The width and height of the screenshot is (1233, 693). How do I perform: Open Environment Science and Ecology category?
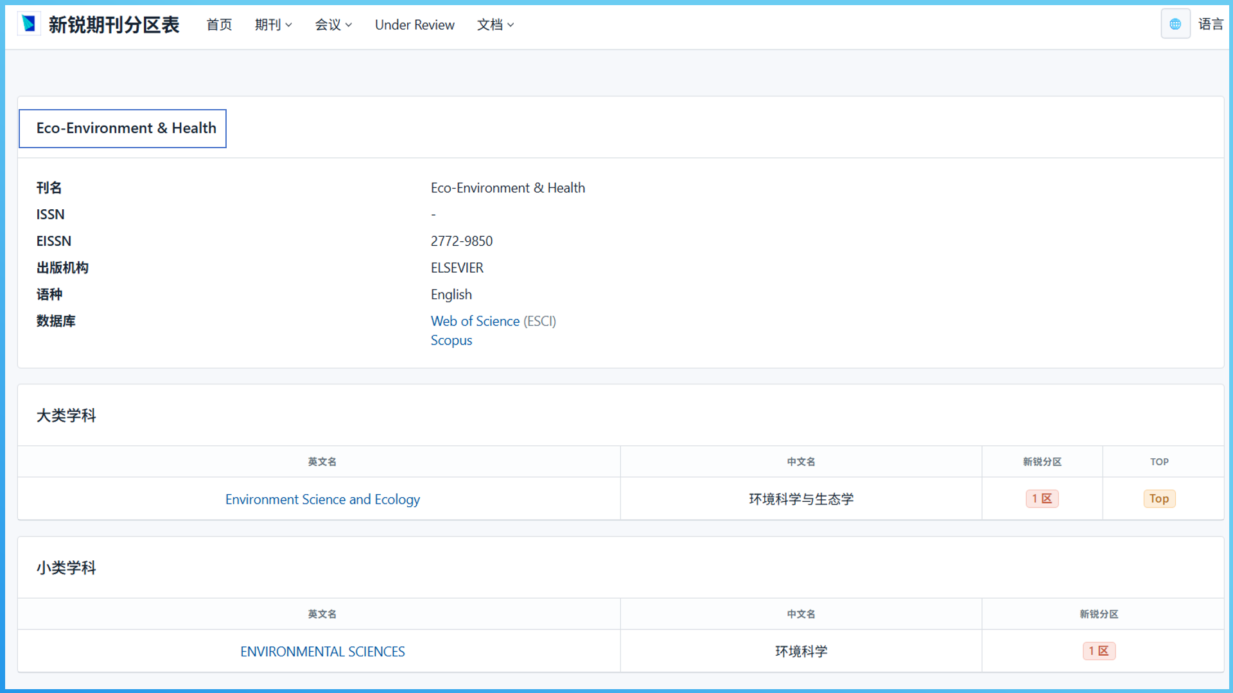point(322,499)
